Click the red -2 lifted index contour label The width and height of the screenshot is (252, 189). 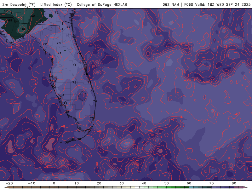(x=17, y=43)
